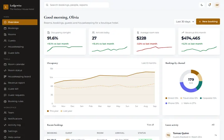Click the Room status pulse icon

tap(5, 70)
